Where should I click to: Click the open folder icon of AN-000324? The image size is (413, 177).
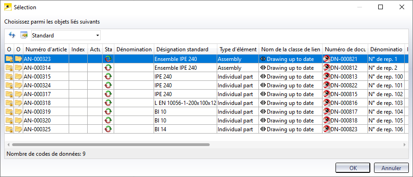(x=19, y=85)
